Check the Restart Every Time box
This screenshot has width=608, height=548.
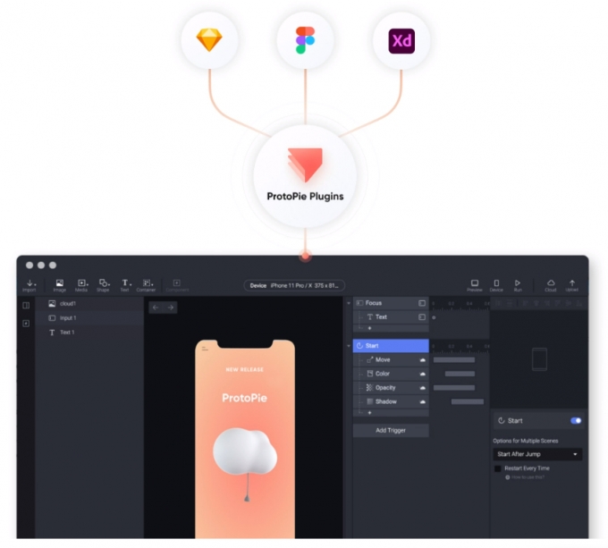tap(498, 468)
